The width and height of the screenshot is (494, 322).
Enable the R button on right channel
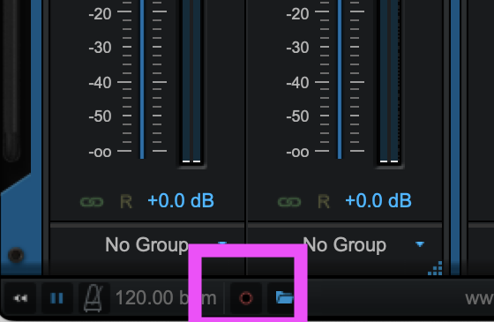324,202
